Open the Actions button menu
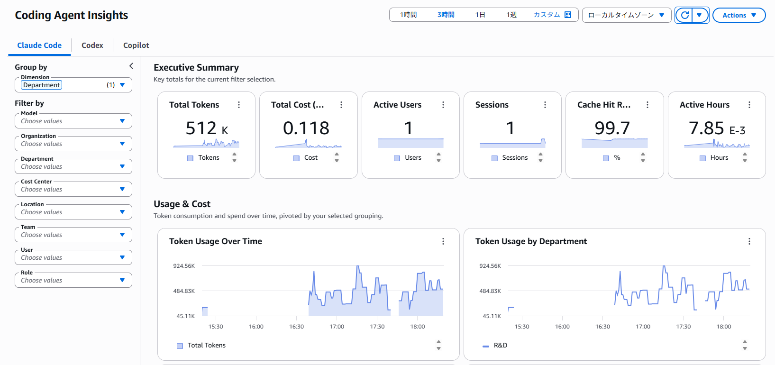Image resolution: width=775 pixels, height=365 pixels. click(x=739, y=15)
